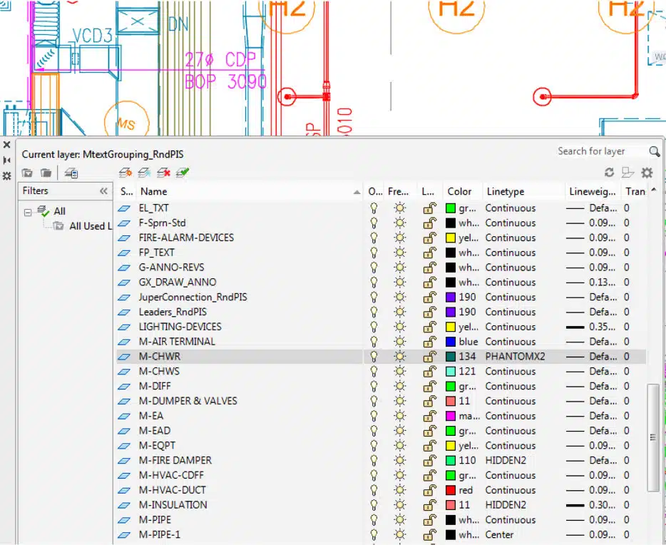666x545 pixels.
Task: Select the M-INSULATION layer name
Action: pos(173,505)
